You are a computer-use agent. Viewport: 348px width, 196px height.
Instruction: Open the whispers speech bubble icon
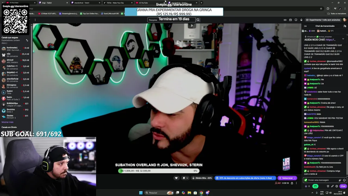[296, 20]
